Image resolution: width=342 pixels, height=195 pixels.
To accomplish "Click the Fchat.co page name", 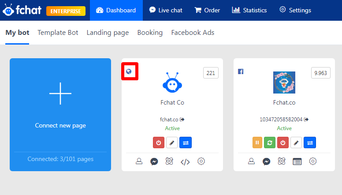I will (284, 102).
